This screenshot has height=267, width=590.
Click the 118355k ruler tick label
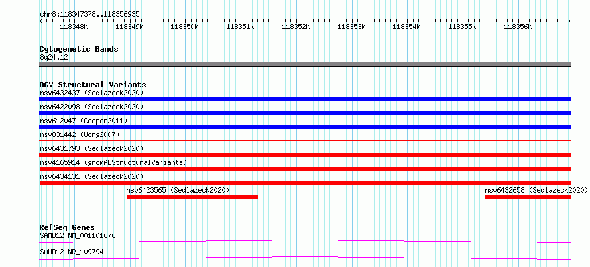(x=462, y=27)
